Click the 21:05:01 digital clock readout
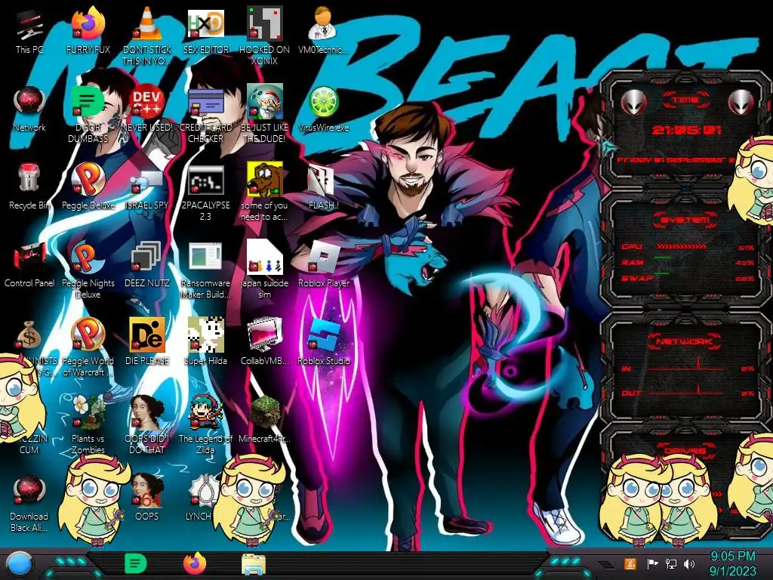Image resolution: width=773 pixels, height=580 pixels. pyautogui.click(x=686, y=130)
